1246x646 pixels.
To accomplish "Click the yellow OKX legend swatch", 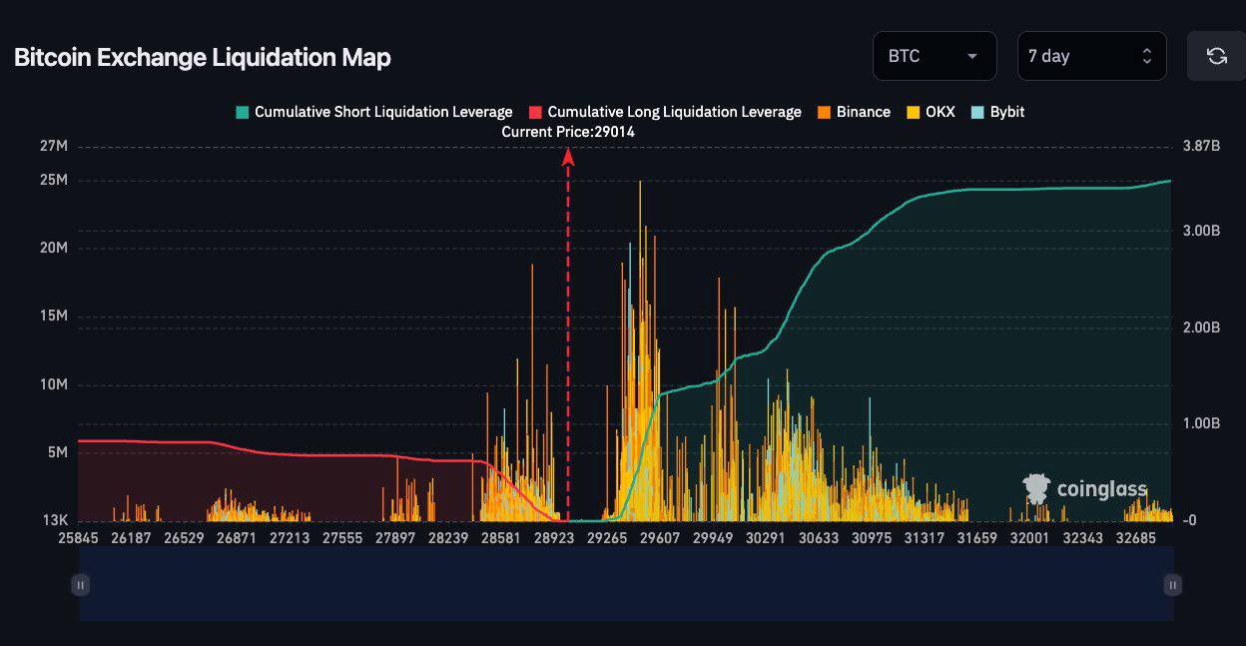I will pyautogui.click(x=913, y=112).
